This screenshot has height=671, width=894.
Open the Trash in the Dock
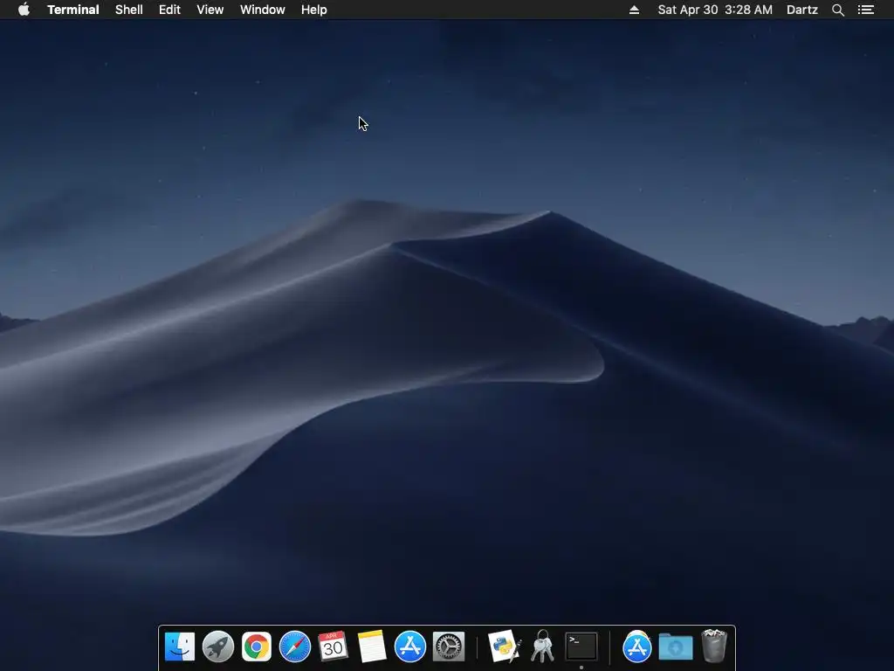pyautogui.click(x=714, y=647)
